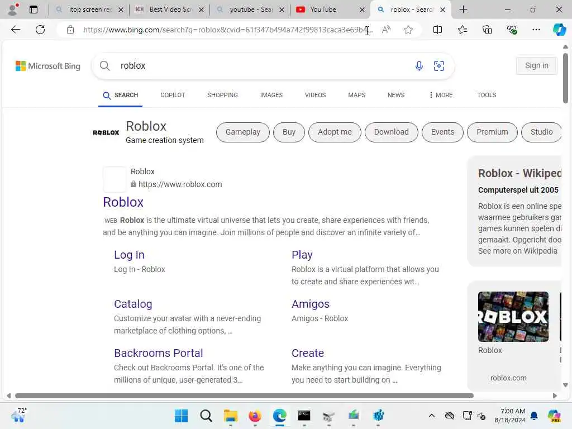Open split screen icon
Viewport: 572px width, 429px height.
[437, 30]
